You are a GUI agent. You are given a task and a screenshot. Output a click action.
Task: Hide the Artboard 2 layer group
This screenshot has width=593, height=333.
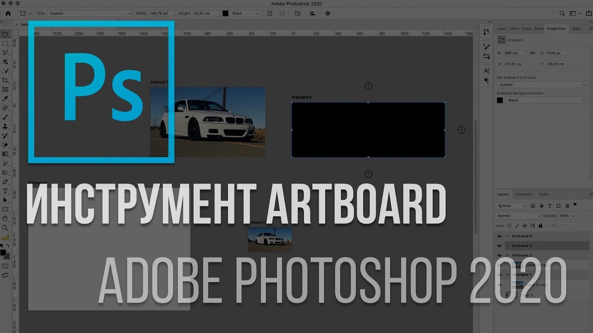click(499, 255)
